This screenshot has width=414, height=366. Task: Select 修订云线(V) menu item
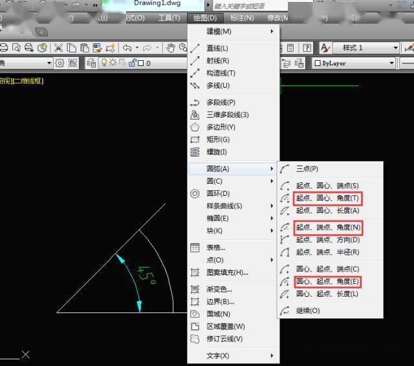click(234, 339)
